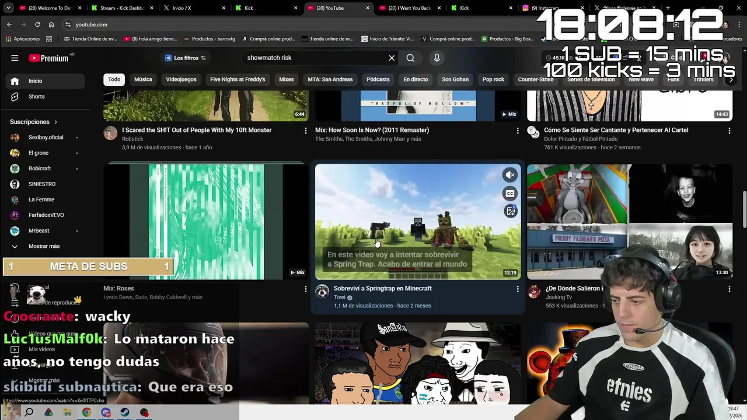This screenshot has height=420, width=747.
Task: Click OBS recording icon in taskbar
Action: [144, 412]
